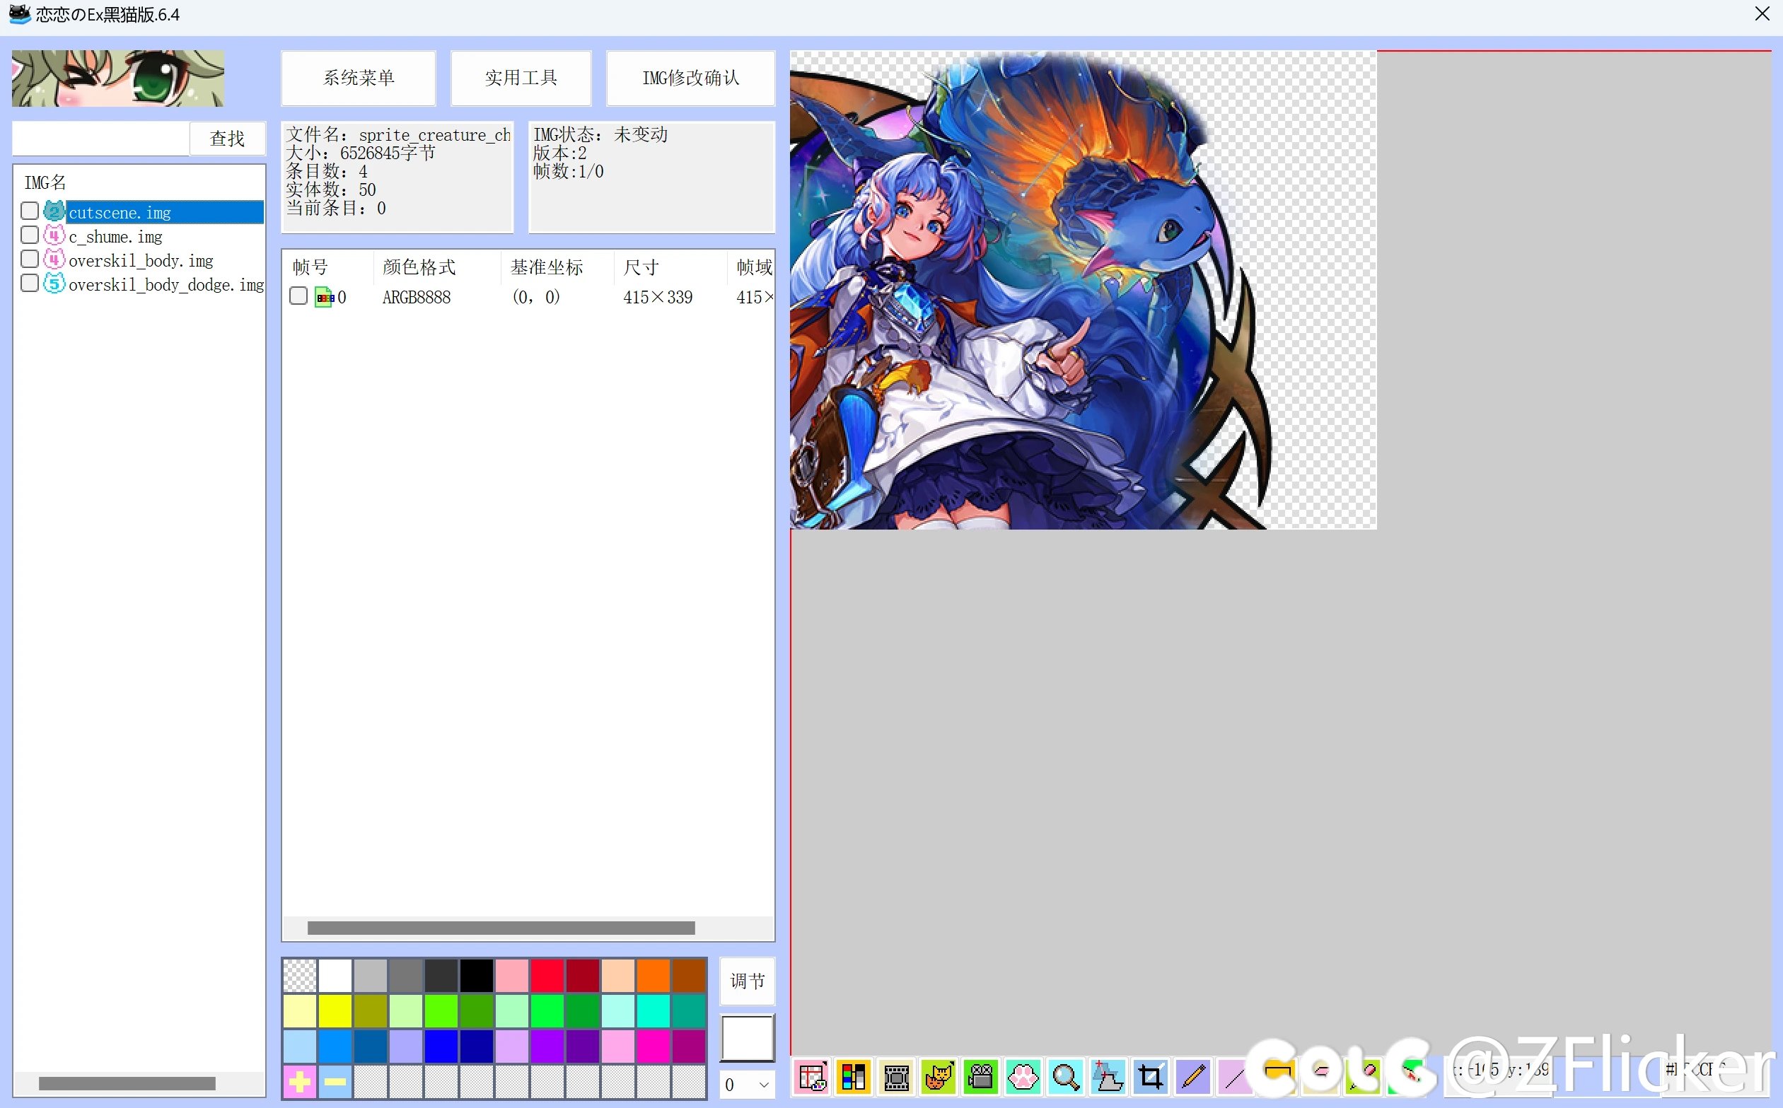Click the ARGB8888 color format cell
This screenshot has width=1783, height=1108.
coord(417,298)
